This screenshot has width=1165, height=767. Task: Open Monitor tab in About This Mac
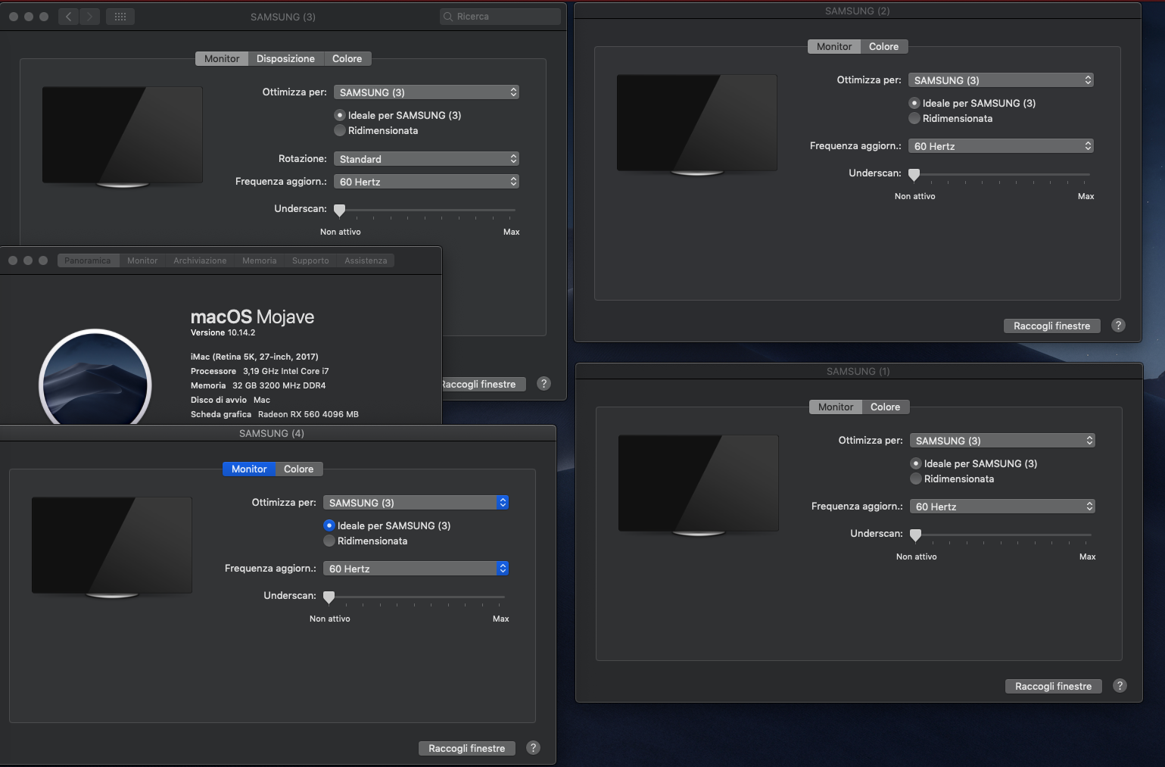tap(142, 260)
